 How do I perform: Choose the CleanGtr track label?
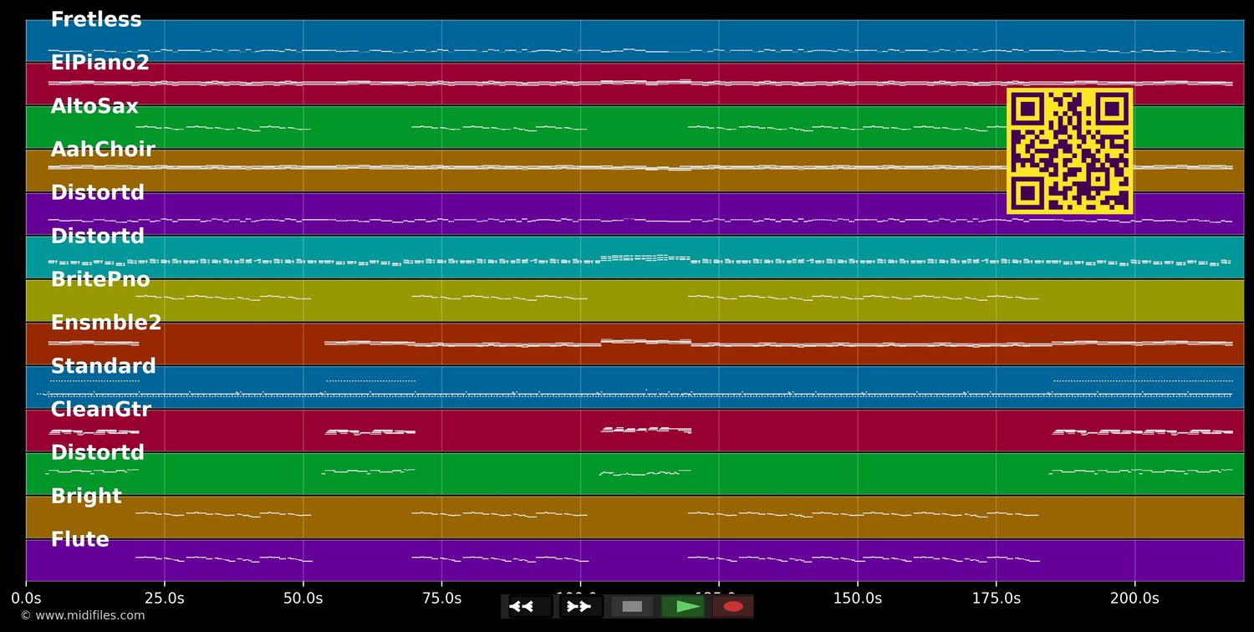[x=101, y=410]
